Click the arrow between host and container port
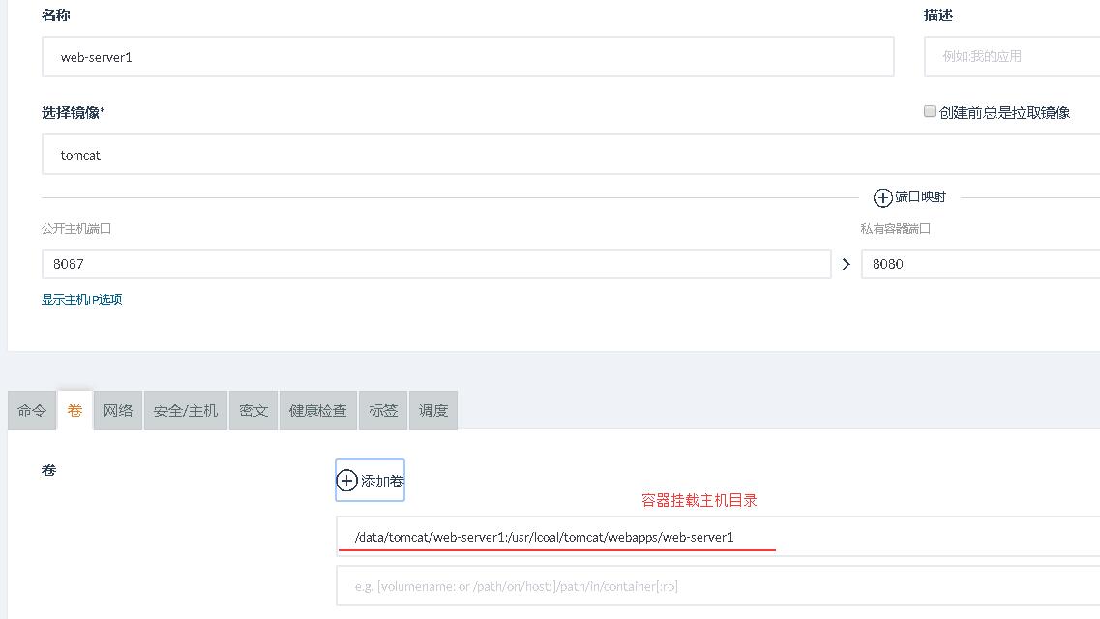1100x619 pixels. 847,264
